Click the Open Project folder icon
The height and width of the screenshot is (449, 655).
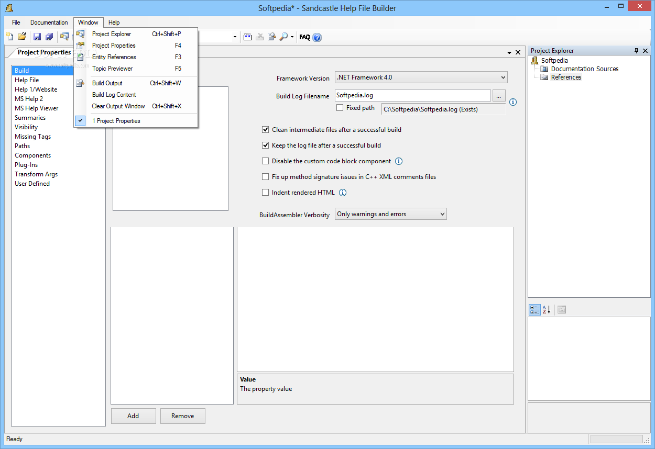click(22, 37)
